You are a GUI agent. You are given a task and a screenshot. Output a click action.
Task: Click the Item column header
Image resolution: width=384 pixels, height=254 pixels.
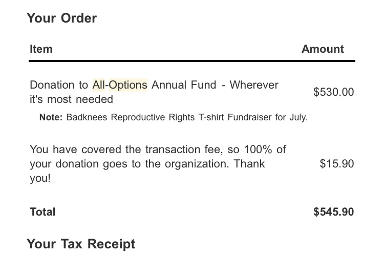click(41, 49)
